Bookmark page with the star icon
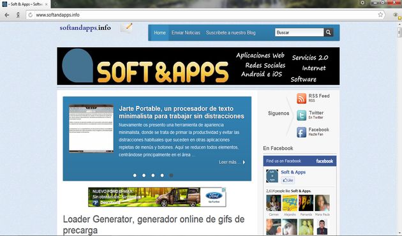Screen dimensions: 402x236 click(x=380, y=15)
